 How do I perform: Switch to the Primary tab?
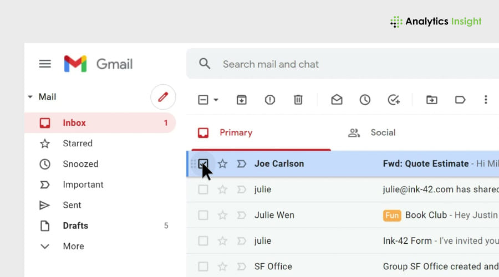click(x=261, y=132)
